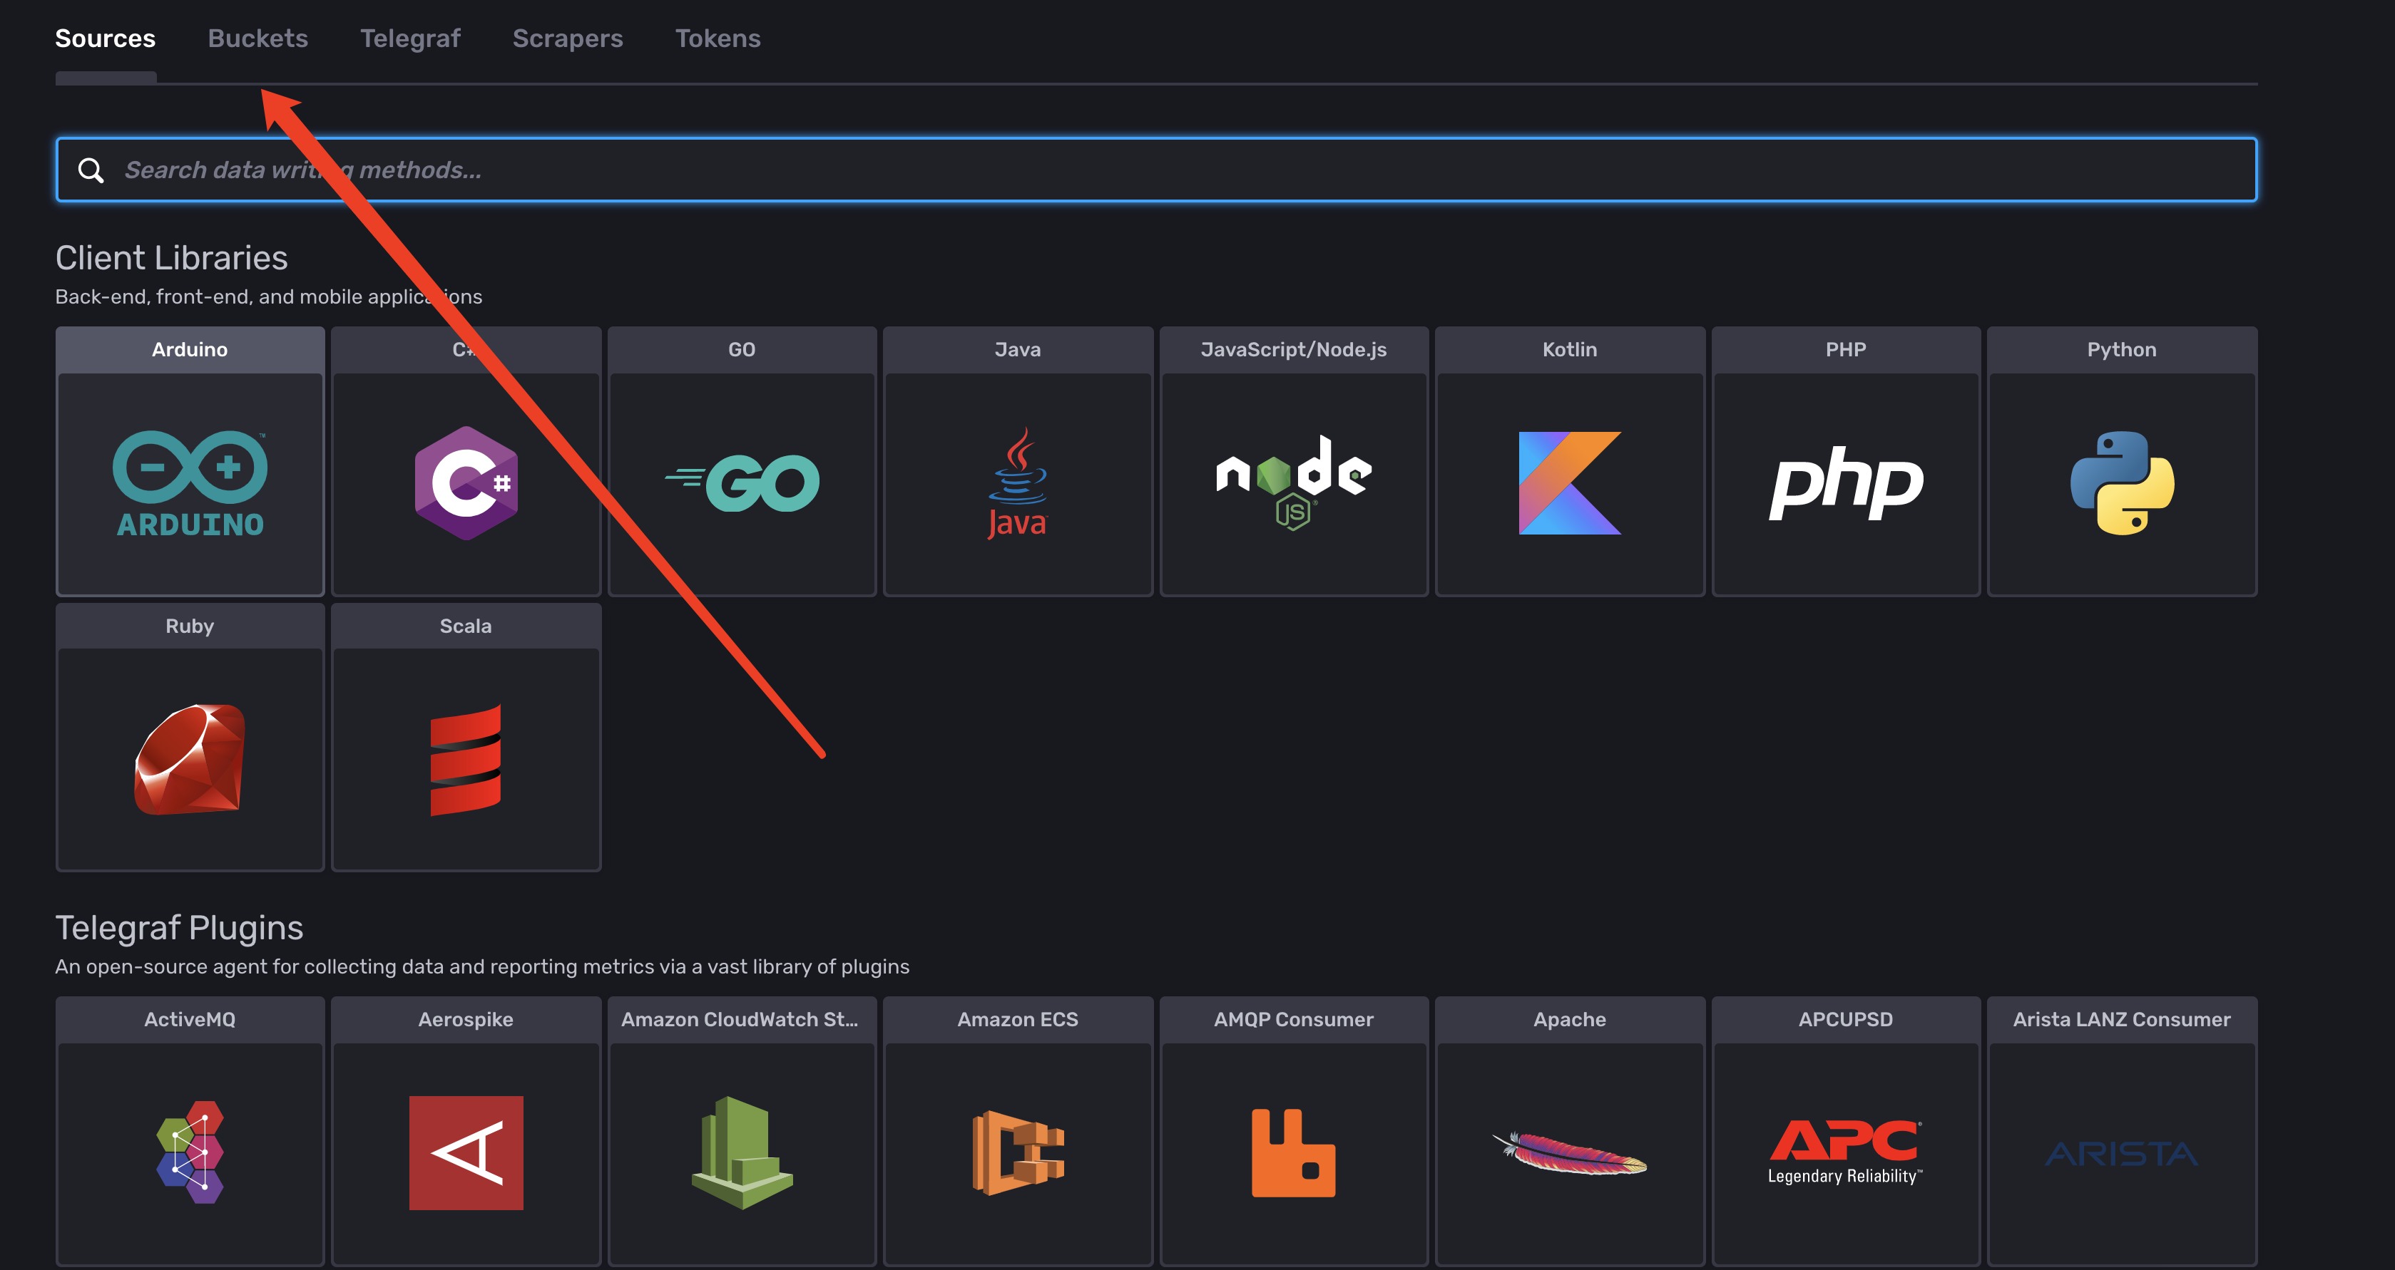Open the Tokens tab

coord(718,38)
